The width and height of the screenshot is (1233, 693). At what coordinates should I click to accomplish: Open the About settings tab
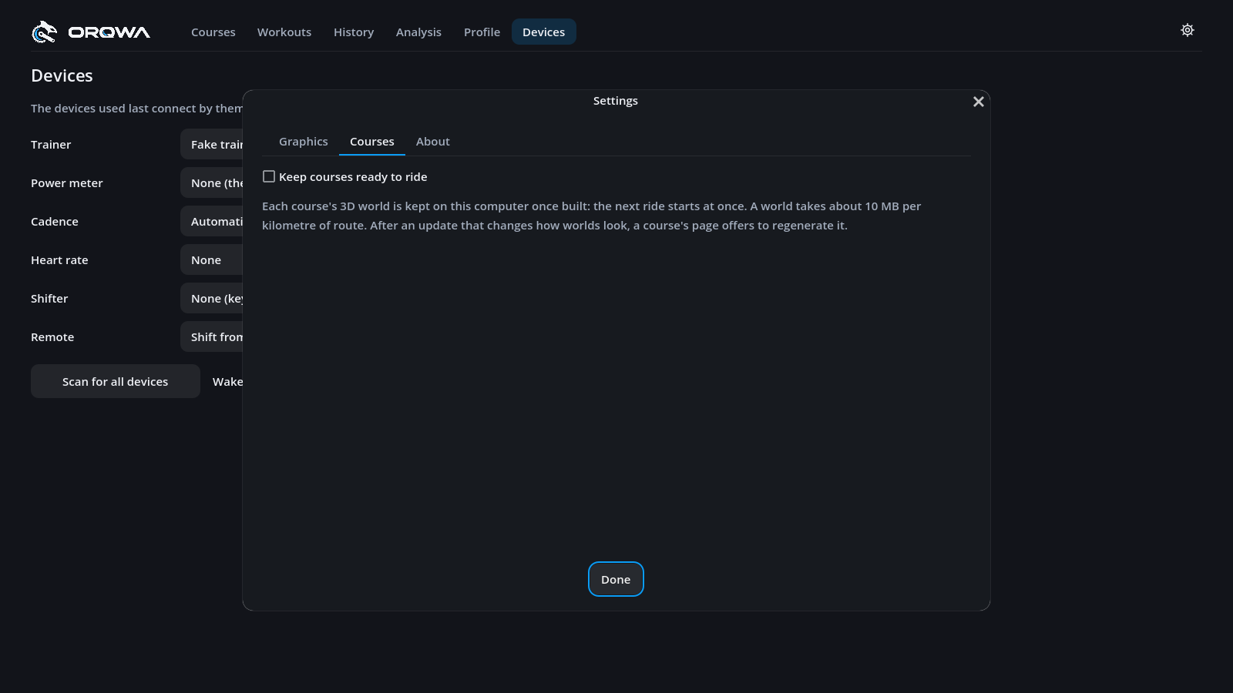[x=433, y=142]
